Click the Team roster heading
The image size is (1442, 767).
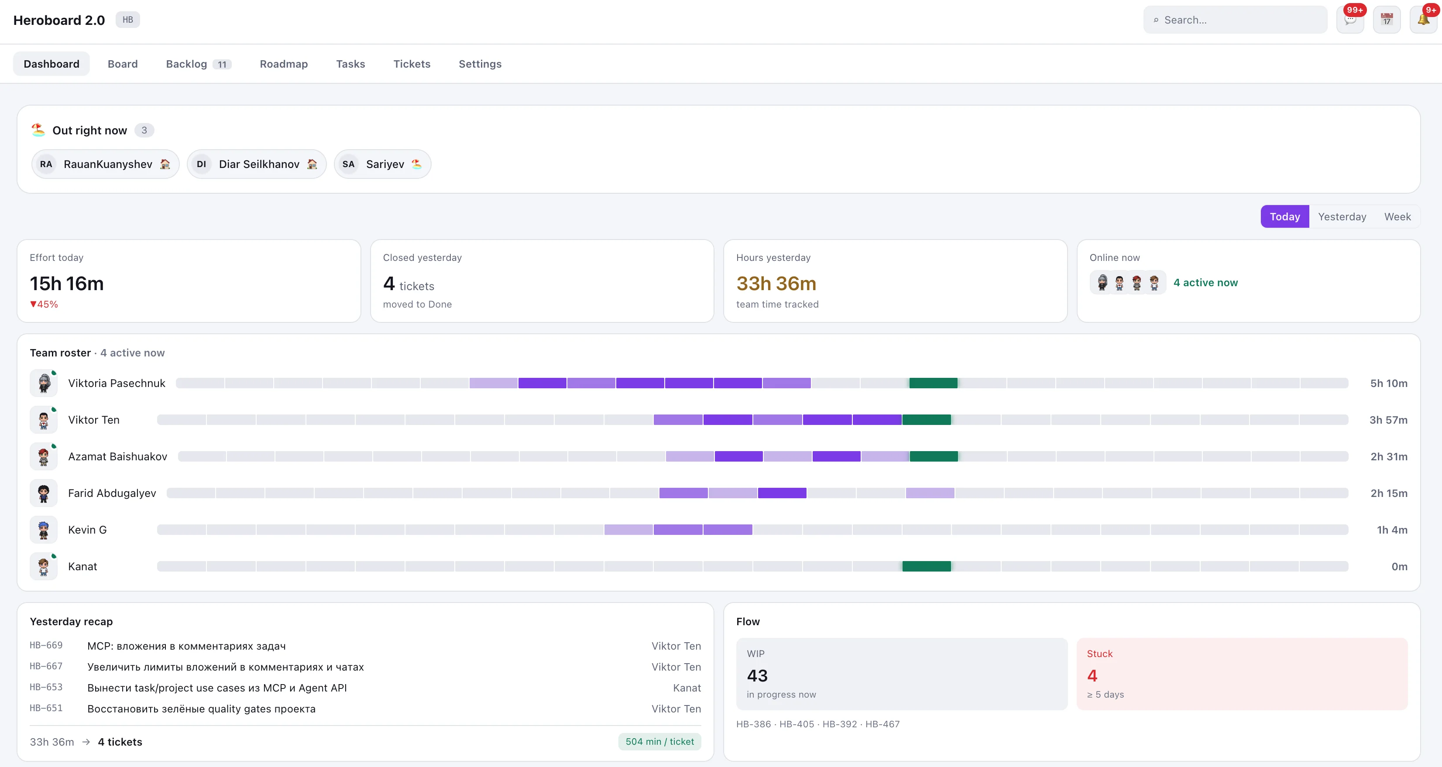(x=60, y=353)
